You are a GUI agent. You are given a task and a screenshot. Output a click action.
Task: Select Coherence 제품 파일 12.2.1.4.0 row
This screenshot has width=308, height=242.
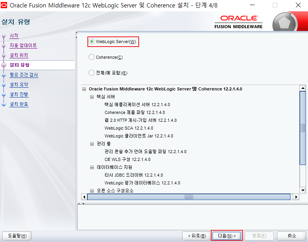coord(135,112)
